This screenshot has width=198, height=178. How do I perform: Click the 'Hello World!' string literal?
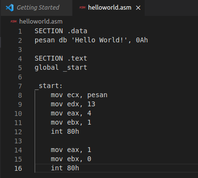[x=99, y=40]
